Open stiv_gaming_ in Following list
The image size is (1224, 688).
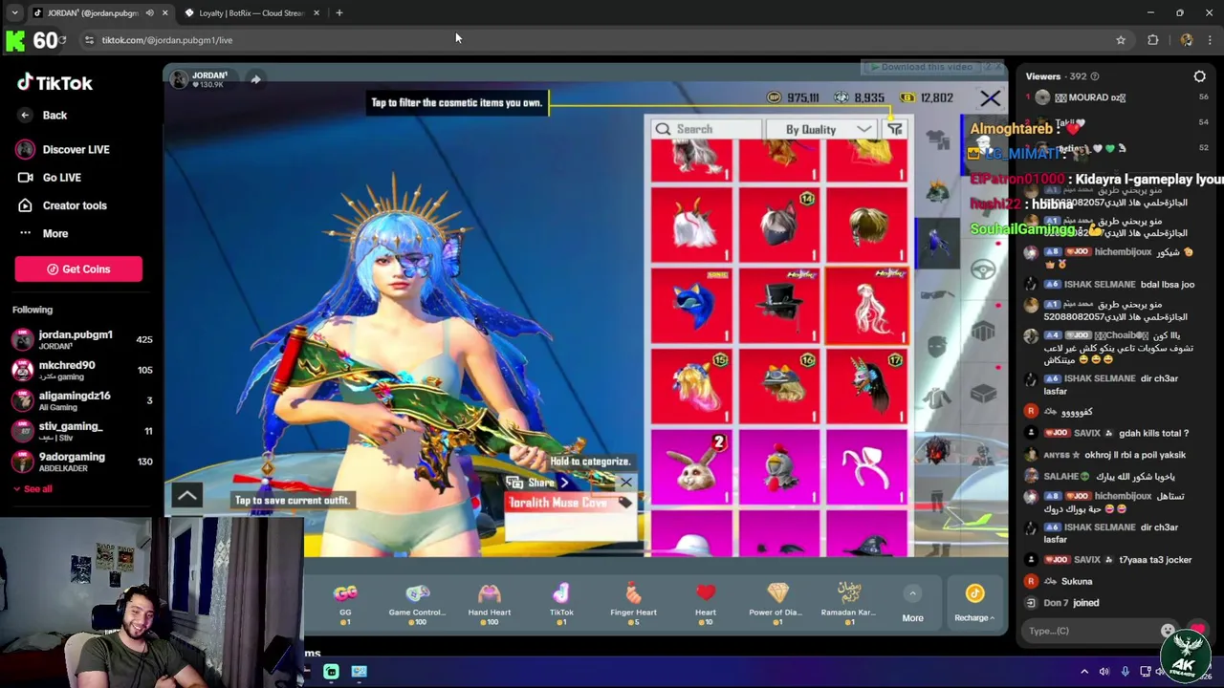tap(81, 432)
